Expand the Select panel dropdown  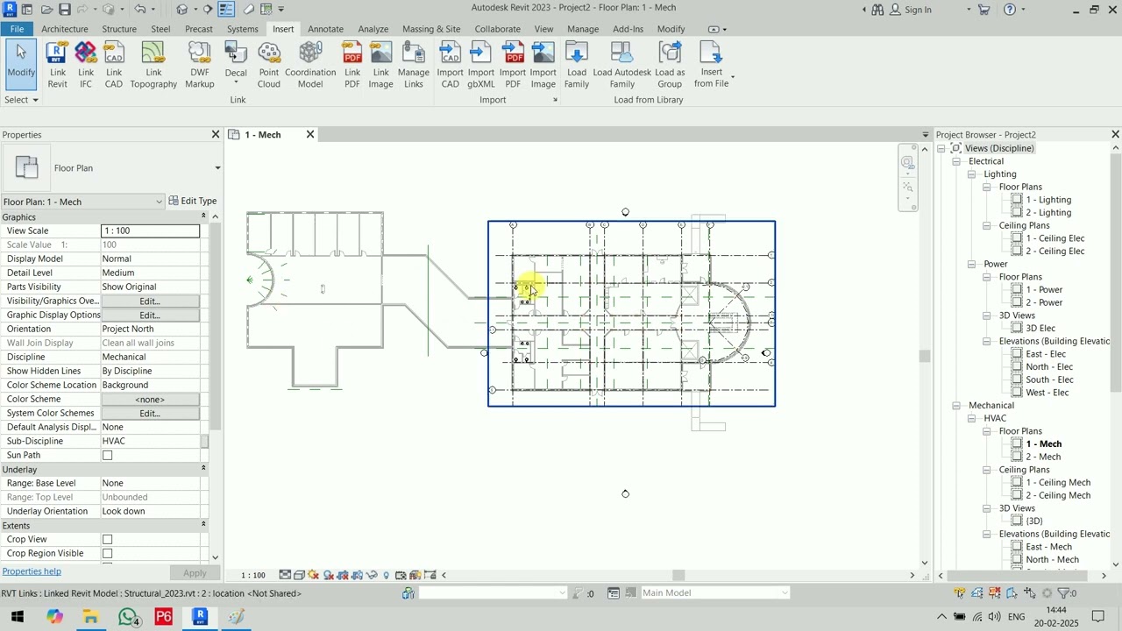coord(21,100)
